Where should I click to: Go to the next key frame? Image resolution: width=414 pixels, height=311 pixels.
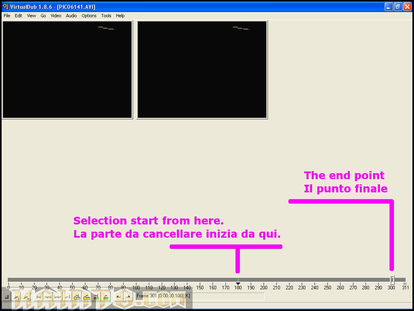pos(87,297)
